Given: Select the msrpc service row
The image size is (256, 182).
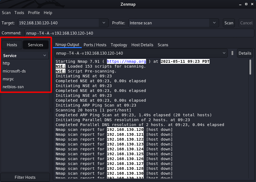Looking at the screenshot, I should [x=25, y=79].
